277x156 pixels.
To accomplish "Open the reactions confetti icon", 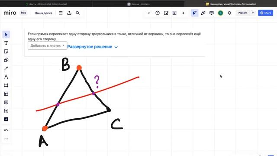I will click(203, 13).
